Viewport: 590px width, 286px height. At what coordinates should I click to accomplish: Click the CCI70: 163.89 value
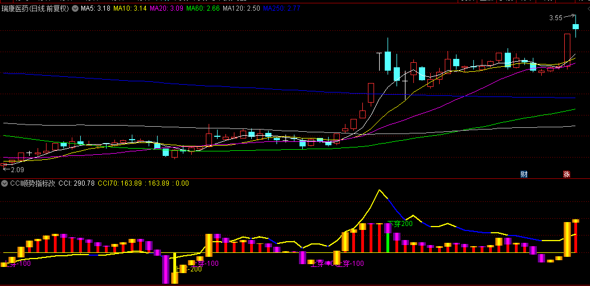tap(119, 183)
